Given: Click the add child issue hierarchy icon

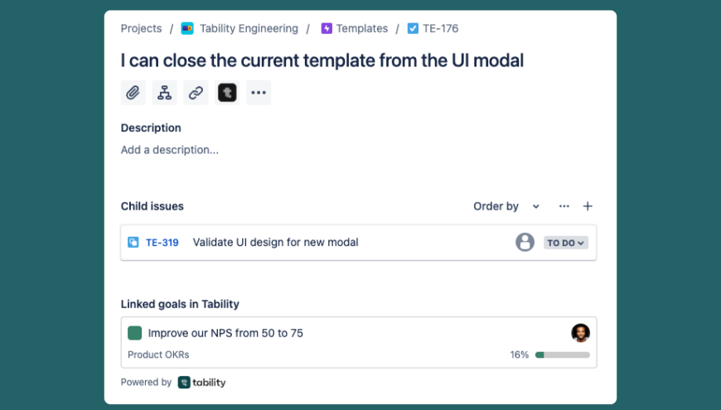Looking at the screenshot, I should [x=164, y=93].
